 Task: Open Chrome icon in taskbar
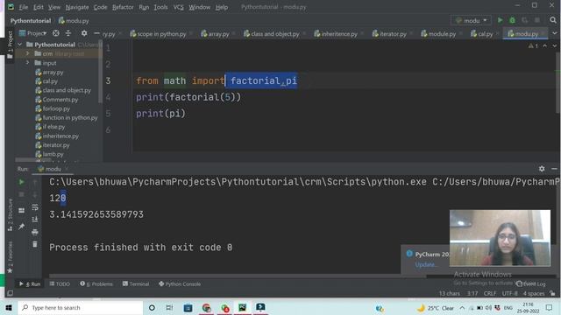click(207, 307)
